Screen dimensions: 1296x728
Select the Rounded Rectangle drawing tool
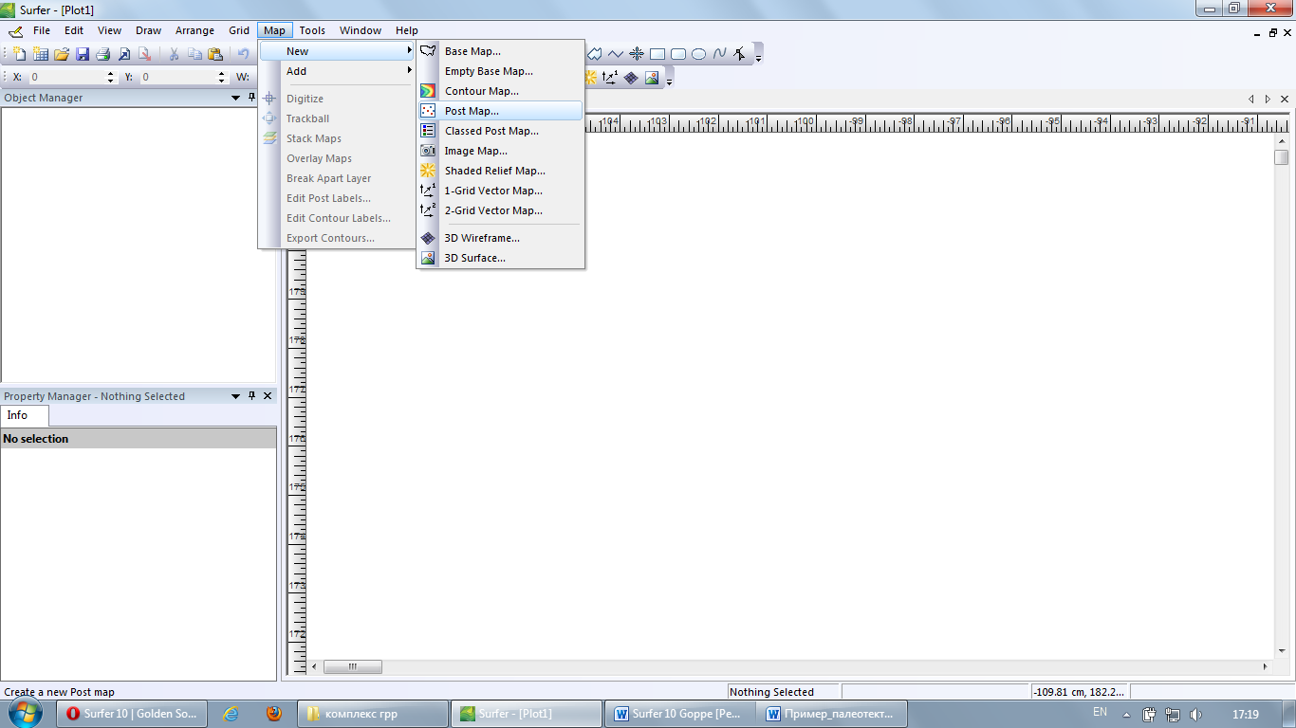[x=678, y=54]
